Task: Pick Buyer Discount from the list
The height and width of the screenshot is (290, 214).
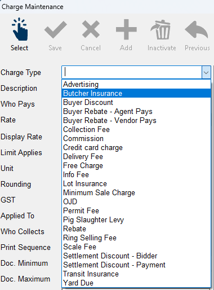Action: point(136,102)
